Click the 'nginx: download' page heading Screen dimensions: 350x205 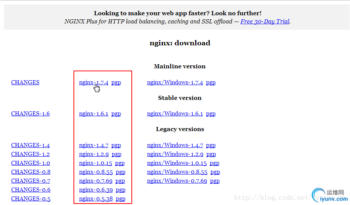tap(180, 43)
